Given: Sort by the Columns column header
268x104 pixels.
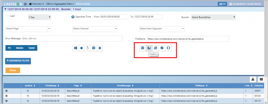Looking at the screenshot, I should point(259,85).
